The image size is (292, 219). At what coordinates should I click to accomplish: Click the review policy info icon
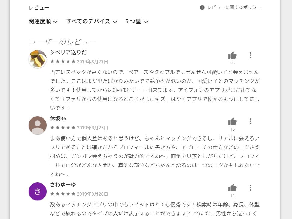tap(202, 7)
